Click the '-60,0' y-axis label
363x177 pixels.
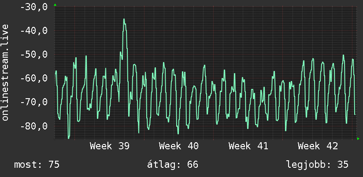click(34, 78)
